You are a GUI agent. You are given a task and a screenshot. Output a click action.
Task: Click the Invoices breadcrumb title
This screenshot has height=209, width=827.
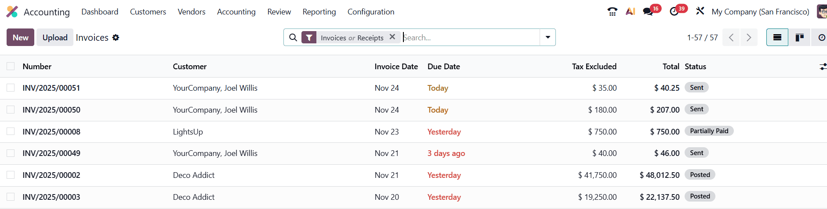[x=92, y=38]
